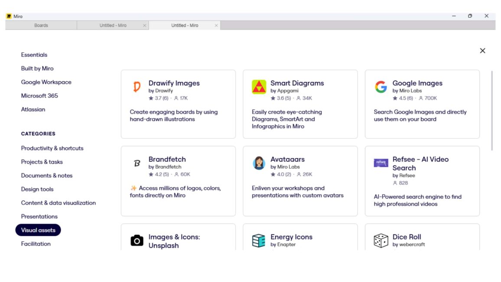Open the Google Workspace section

coord(46,82)
